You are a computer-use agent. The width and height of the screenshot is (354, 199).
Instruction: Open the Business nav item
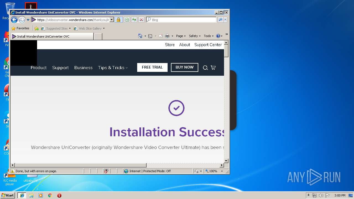(83, 67)
